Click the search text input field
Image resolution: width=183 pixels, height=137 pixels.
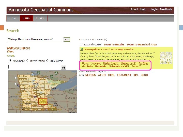(x=35, y=39)
